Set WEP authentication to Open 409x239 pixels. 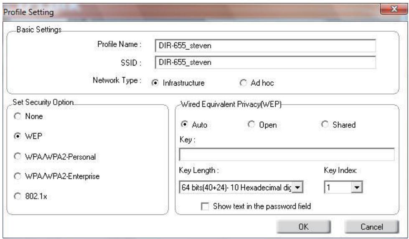pos(251,124)
